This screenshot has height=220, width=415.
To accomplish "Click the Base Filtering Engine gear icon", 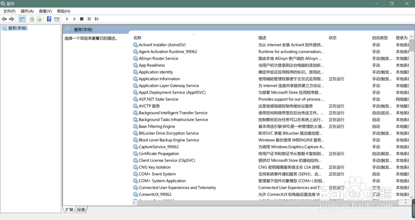I will [135, 126].
